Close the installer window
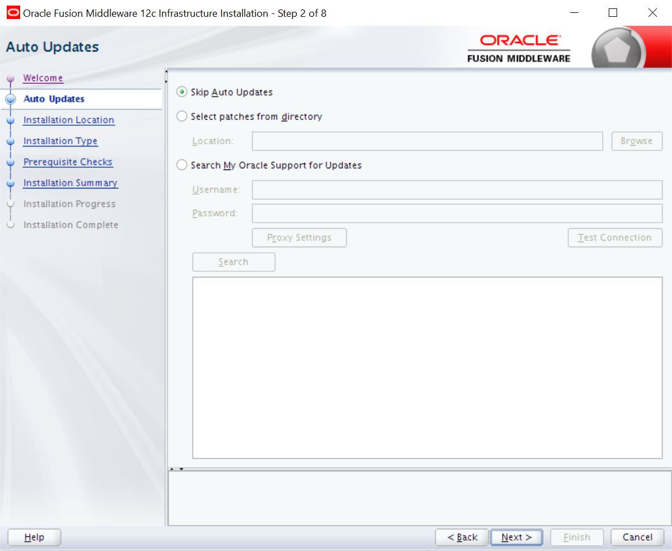Image resolution: width=672 pixels, height=551 pixels. tap(652, 12)
